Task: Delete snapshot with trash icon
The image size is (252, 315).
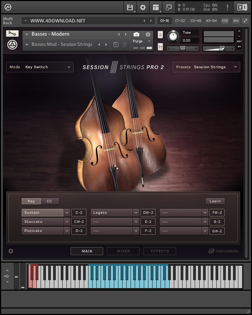Action: tap(125, 44)
